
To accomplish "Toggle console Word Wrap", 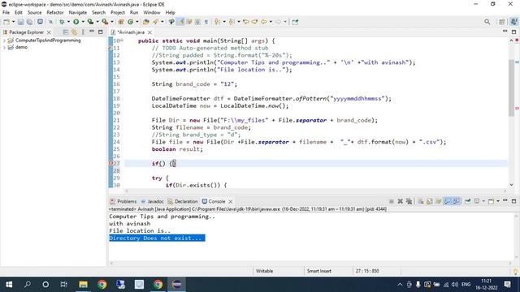I will tap(439, 201).
